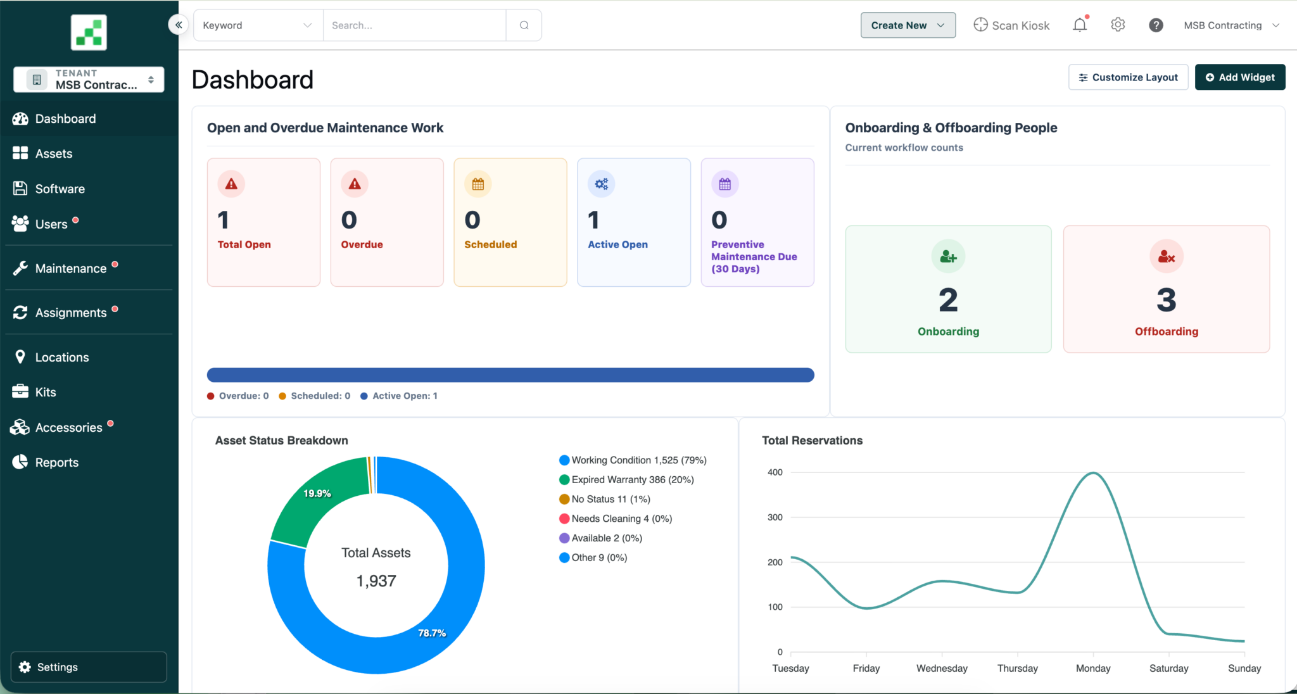The height and width of the screenshot is (694, 1297).
Task: Click the Active Open gears icon
Action: pos(602,184)
